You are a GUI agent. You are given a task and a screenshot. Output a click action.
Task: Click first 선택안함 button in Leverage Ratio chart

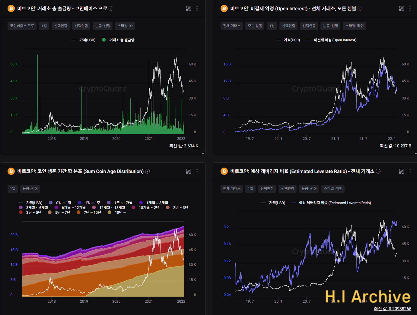point(267,189)
